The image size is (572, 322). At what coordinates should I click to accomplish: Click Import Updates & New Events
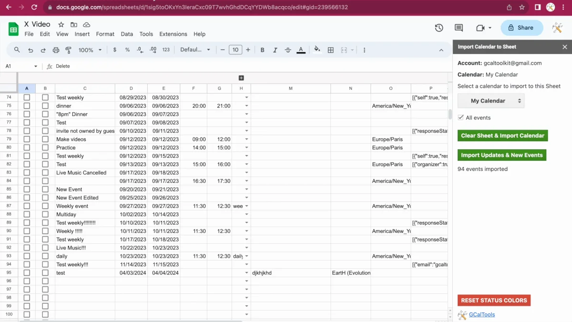(501, 155)
